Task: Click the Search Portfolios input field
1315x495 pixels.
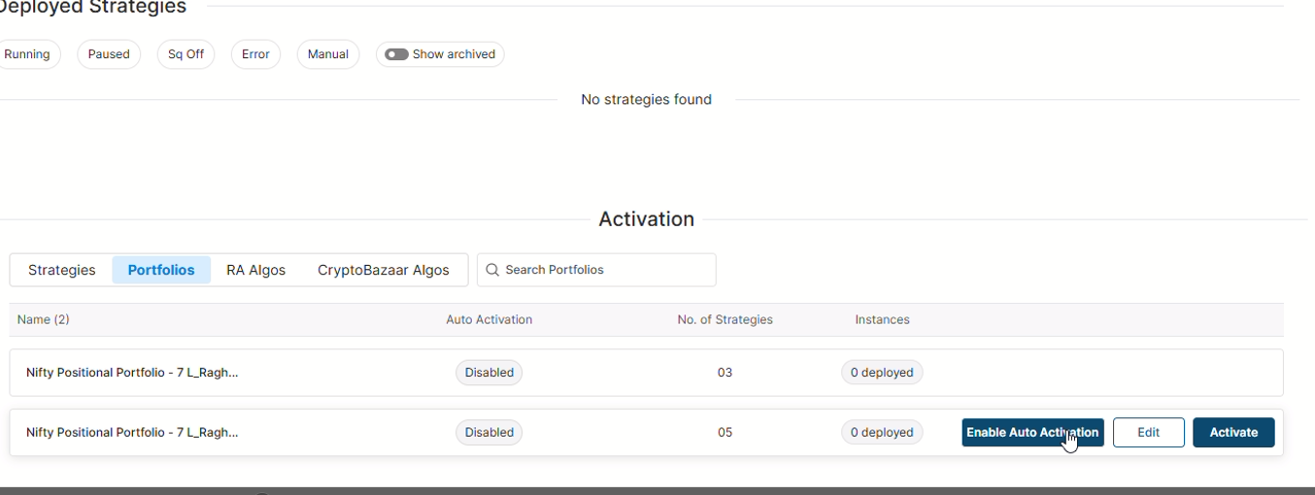Action: tap(604, 270)
